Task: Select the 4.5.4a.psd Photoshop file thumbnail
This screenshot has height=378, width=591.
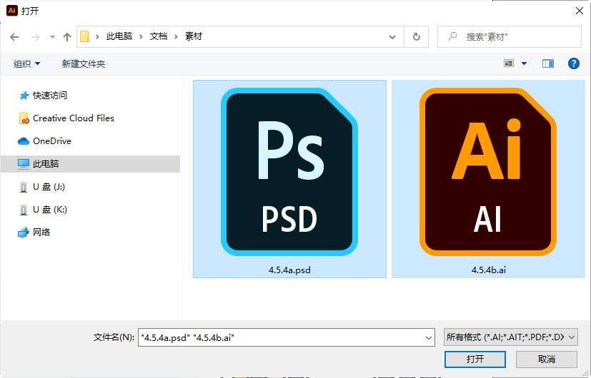Action: [289, 172]
